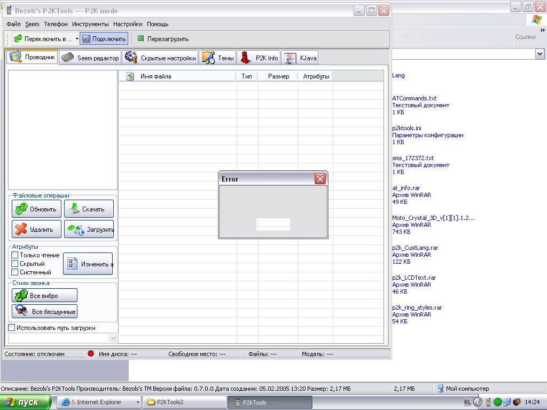Image resolution: width=547 pixels, height=410 pixels.
Task: Open the Настройки menu
Action: pos(128,24)
